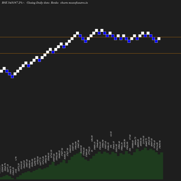Click the upper orange horizontal level line
This screenshot has height=181, width=181.
pyautogui.click(x=90, y=37)
